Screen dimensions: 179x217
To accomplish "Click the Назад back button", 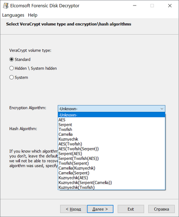I will point(73,209).
